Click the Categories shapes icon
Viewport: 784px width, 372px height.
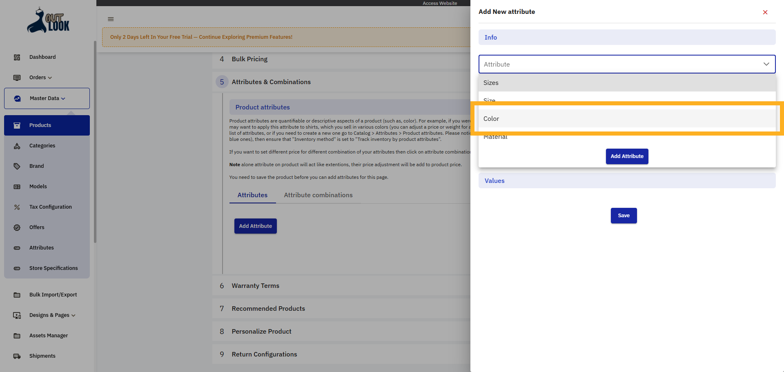pyautogui.click(x=17, y=146)
